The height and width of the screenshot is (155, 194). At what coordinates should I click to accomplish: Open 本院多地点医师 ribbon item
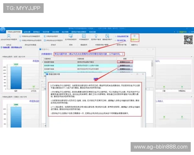coord(51,36)
